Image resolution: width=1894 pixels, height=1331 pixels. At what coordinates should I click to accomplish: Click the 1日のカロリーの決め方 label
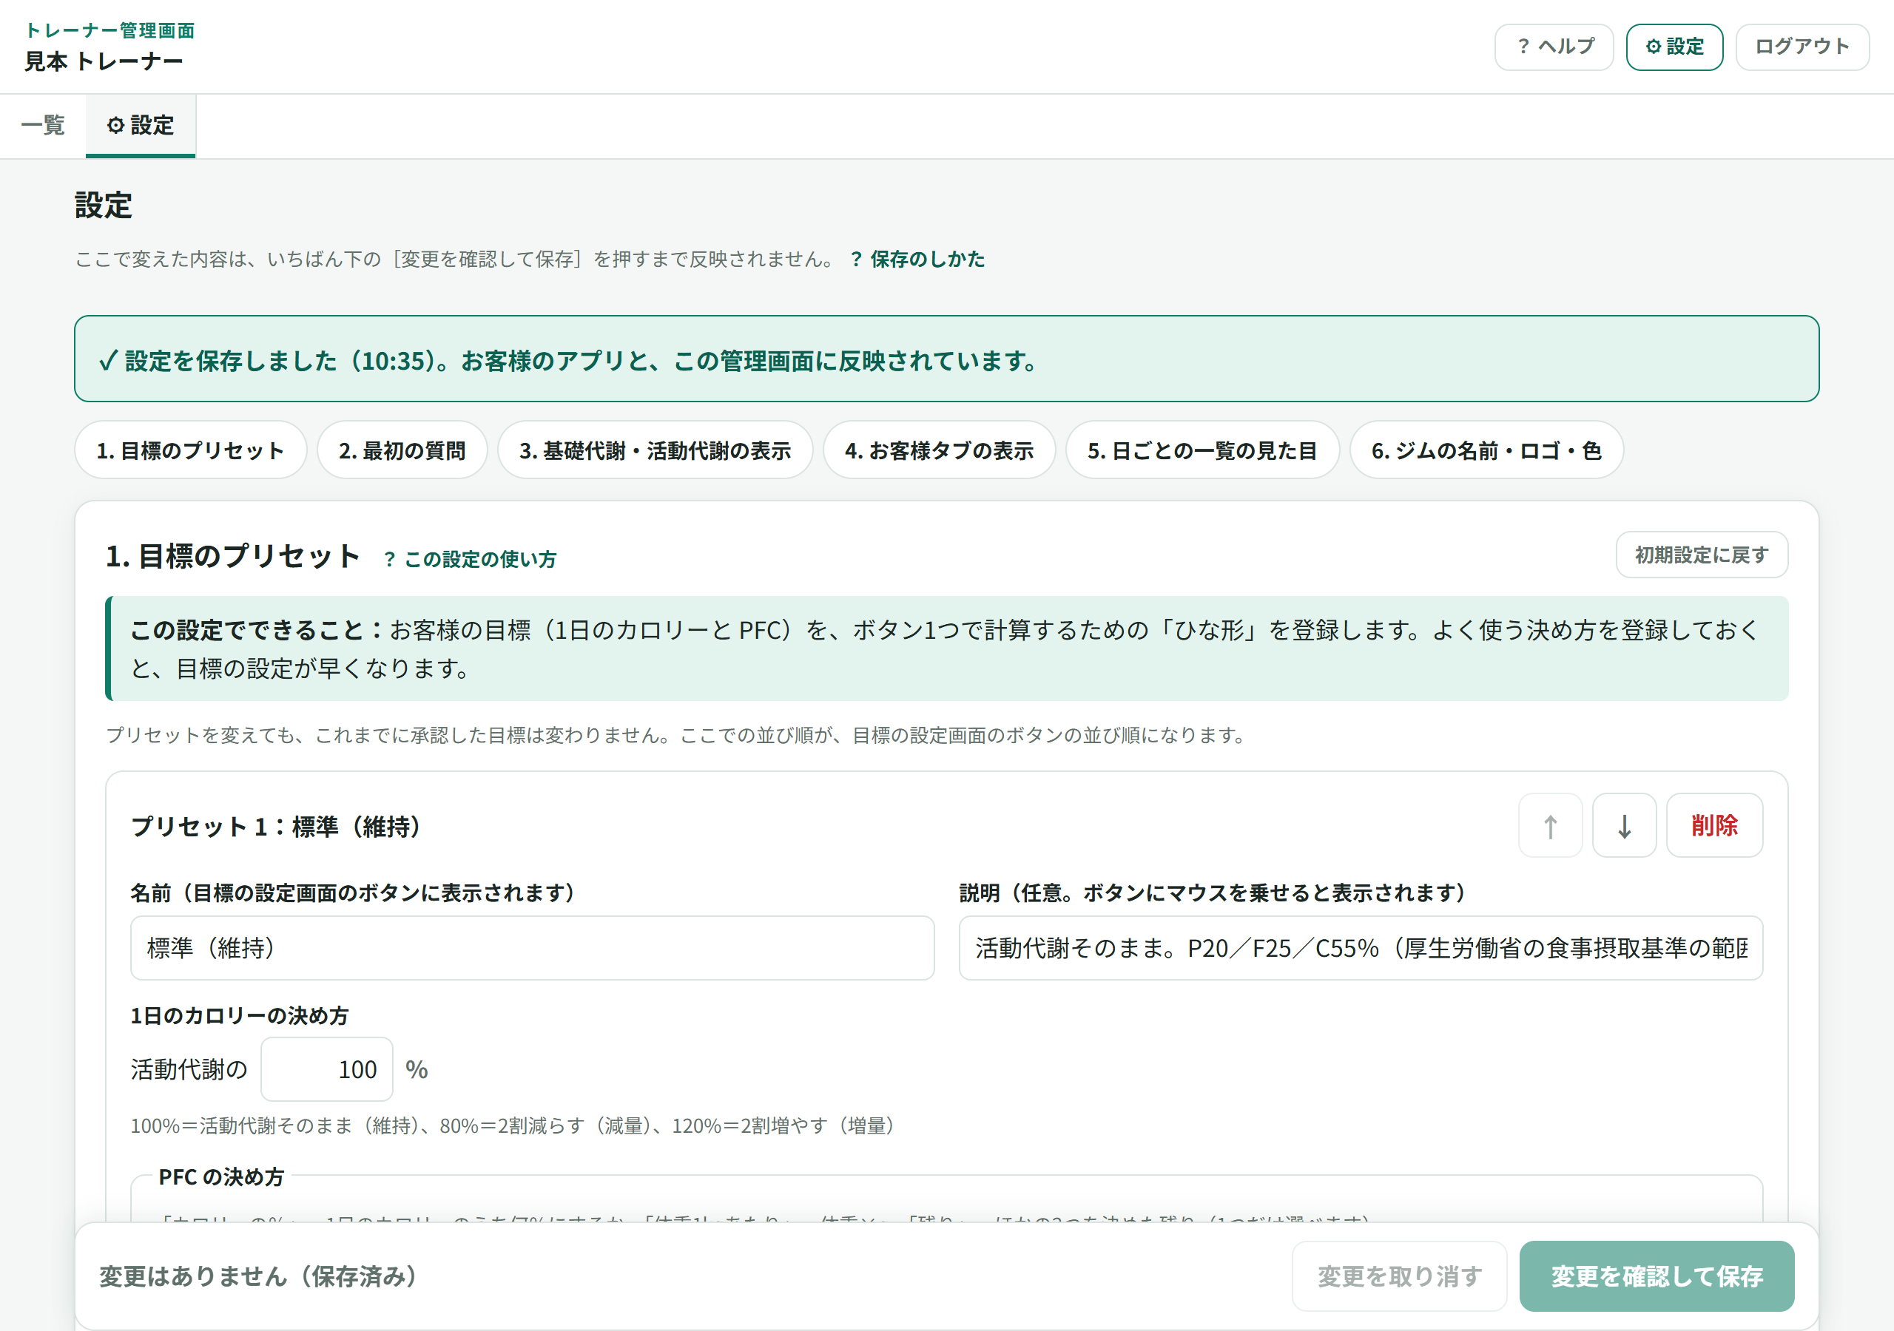tap(239, 1015)
